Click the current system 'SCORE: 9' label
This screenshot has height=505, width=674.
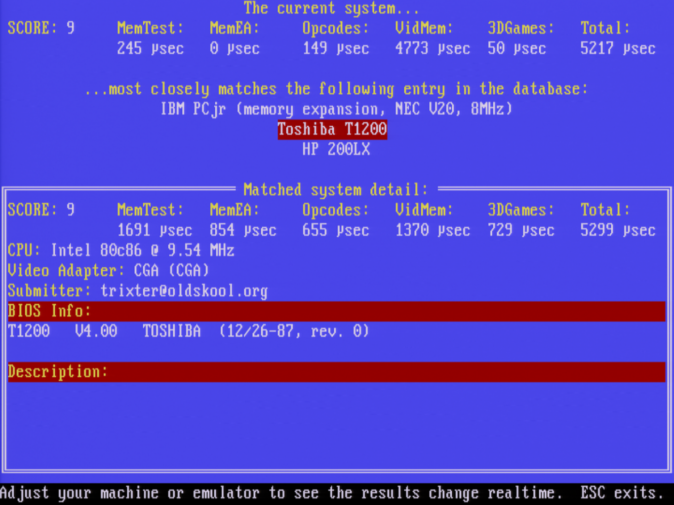tap(41, 28)
